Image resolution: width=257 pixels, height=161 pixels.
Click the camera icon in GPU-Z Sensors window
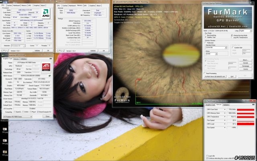(253, 104)
